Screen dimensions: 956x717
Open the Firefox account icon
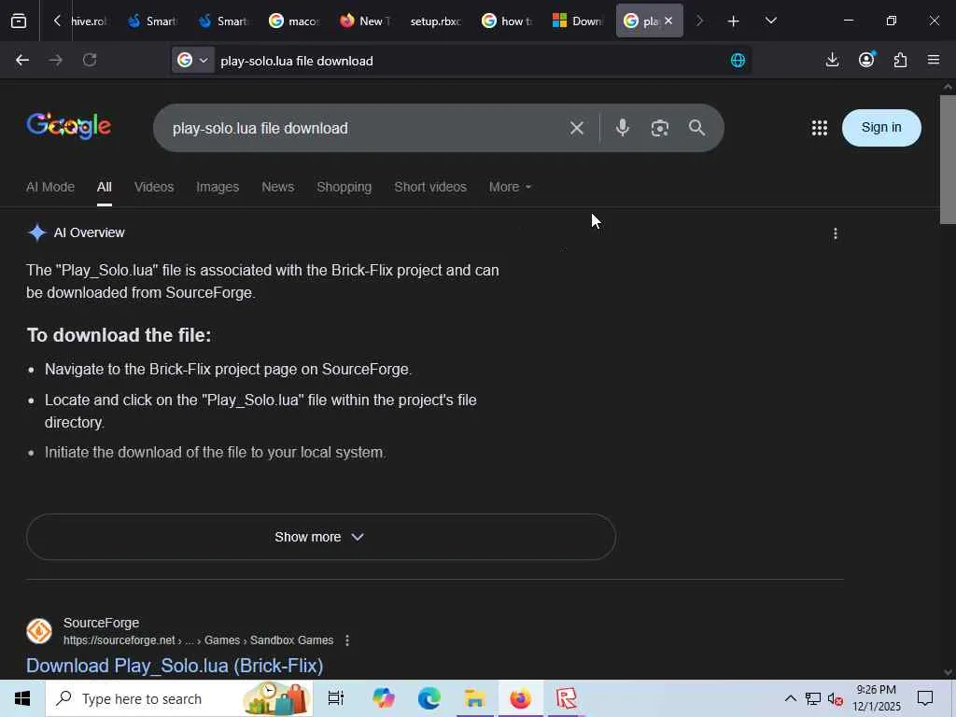[x=866, y=60]
